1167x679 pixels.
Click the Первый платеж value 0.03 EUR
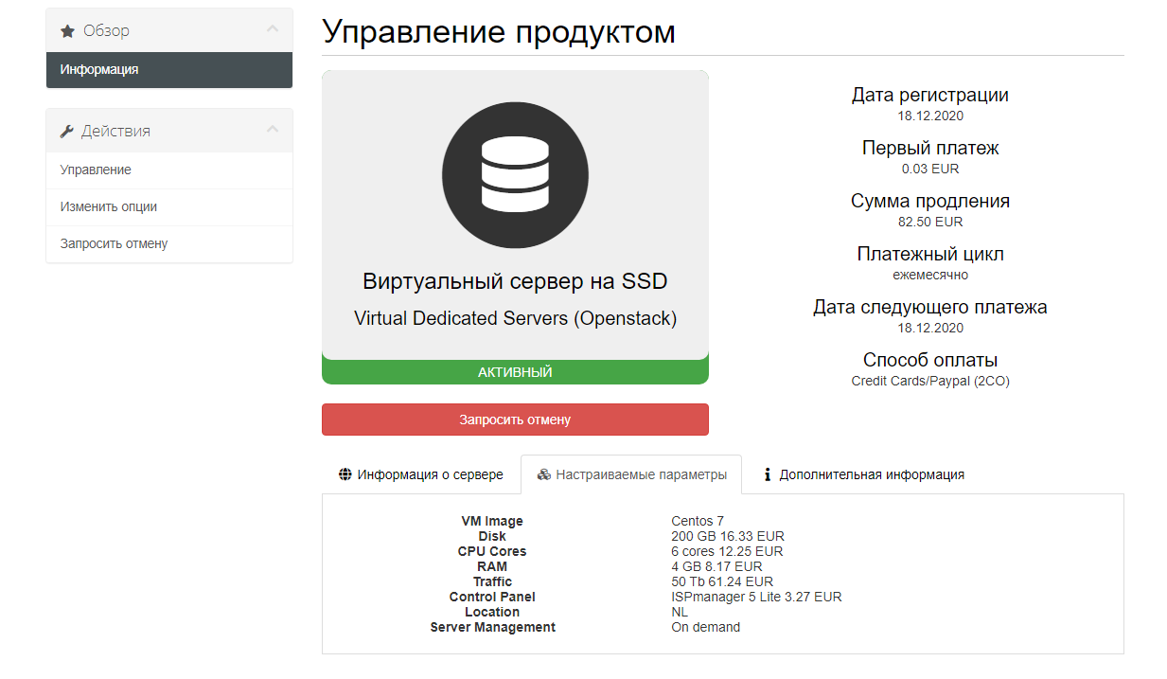click(930, 169)
